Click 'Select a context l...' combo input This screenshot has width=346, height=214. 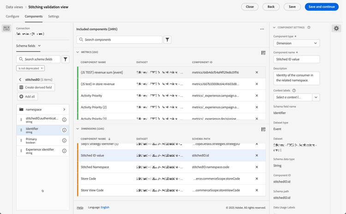[293, 97]
